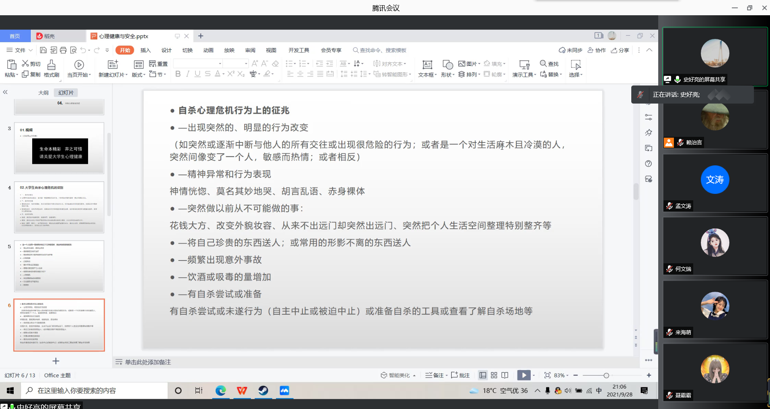Screen dimensions: 770x409
Task: Click the Share (分享) button
Action: 620,50
